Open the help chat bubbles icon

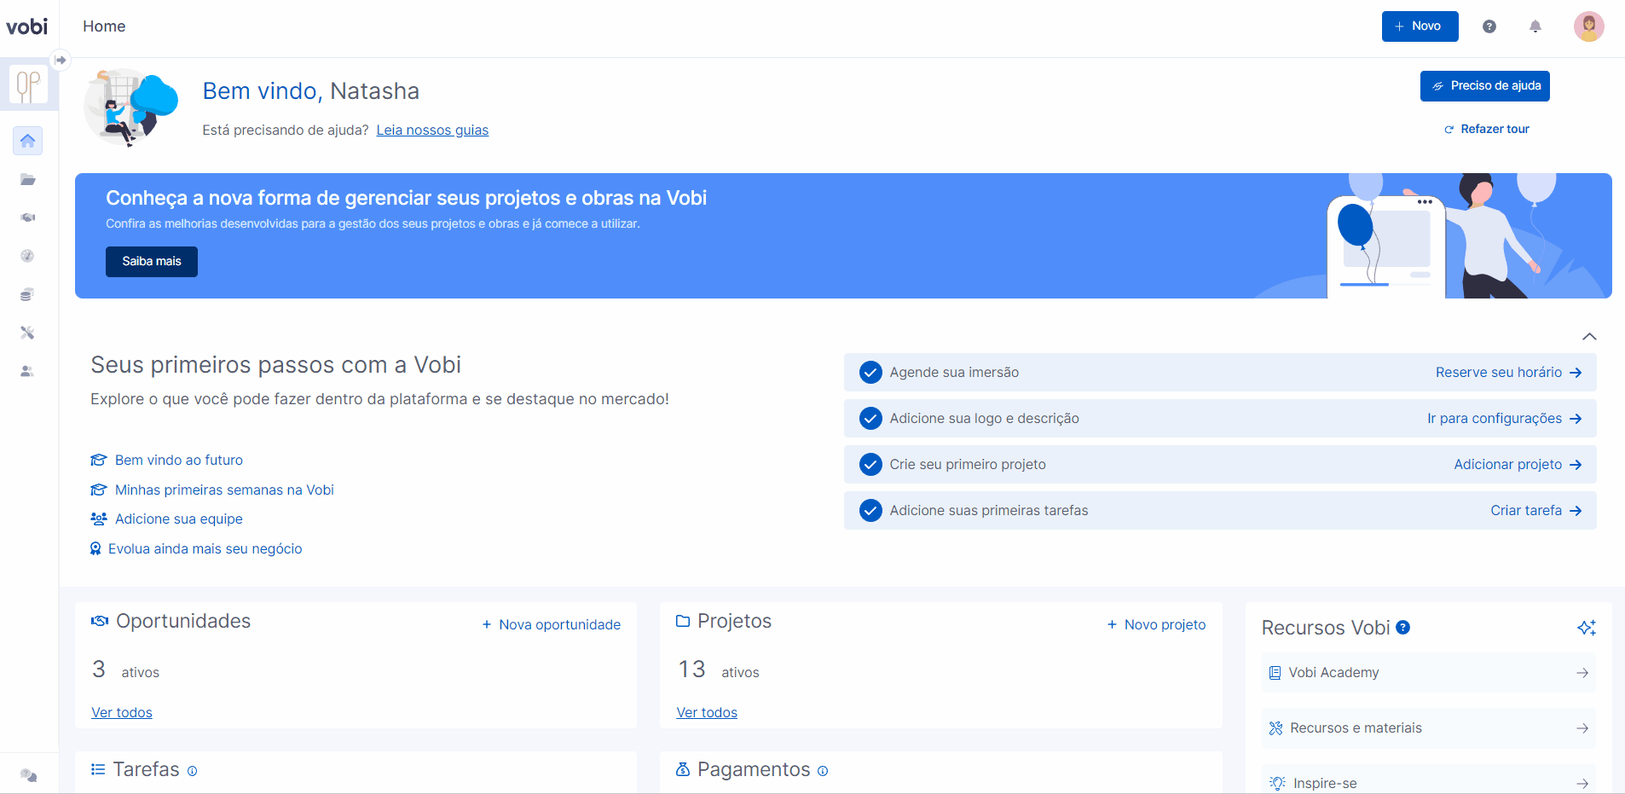tap(29, 775)
